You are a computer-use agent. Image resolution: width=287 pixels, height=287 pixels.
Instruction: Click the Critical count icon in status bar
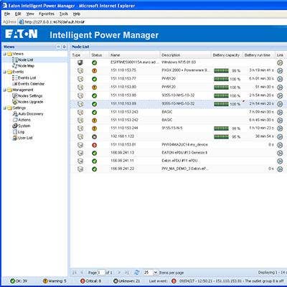click(x=83, y=281)
